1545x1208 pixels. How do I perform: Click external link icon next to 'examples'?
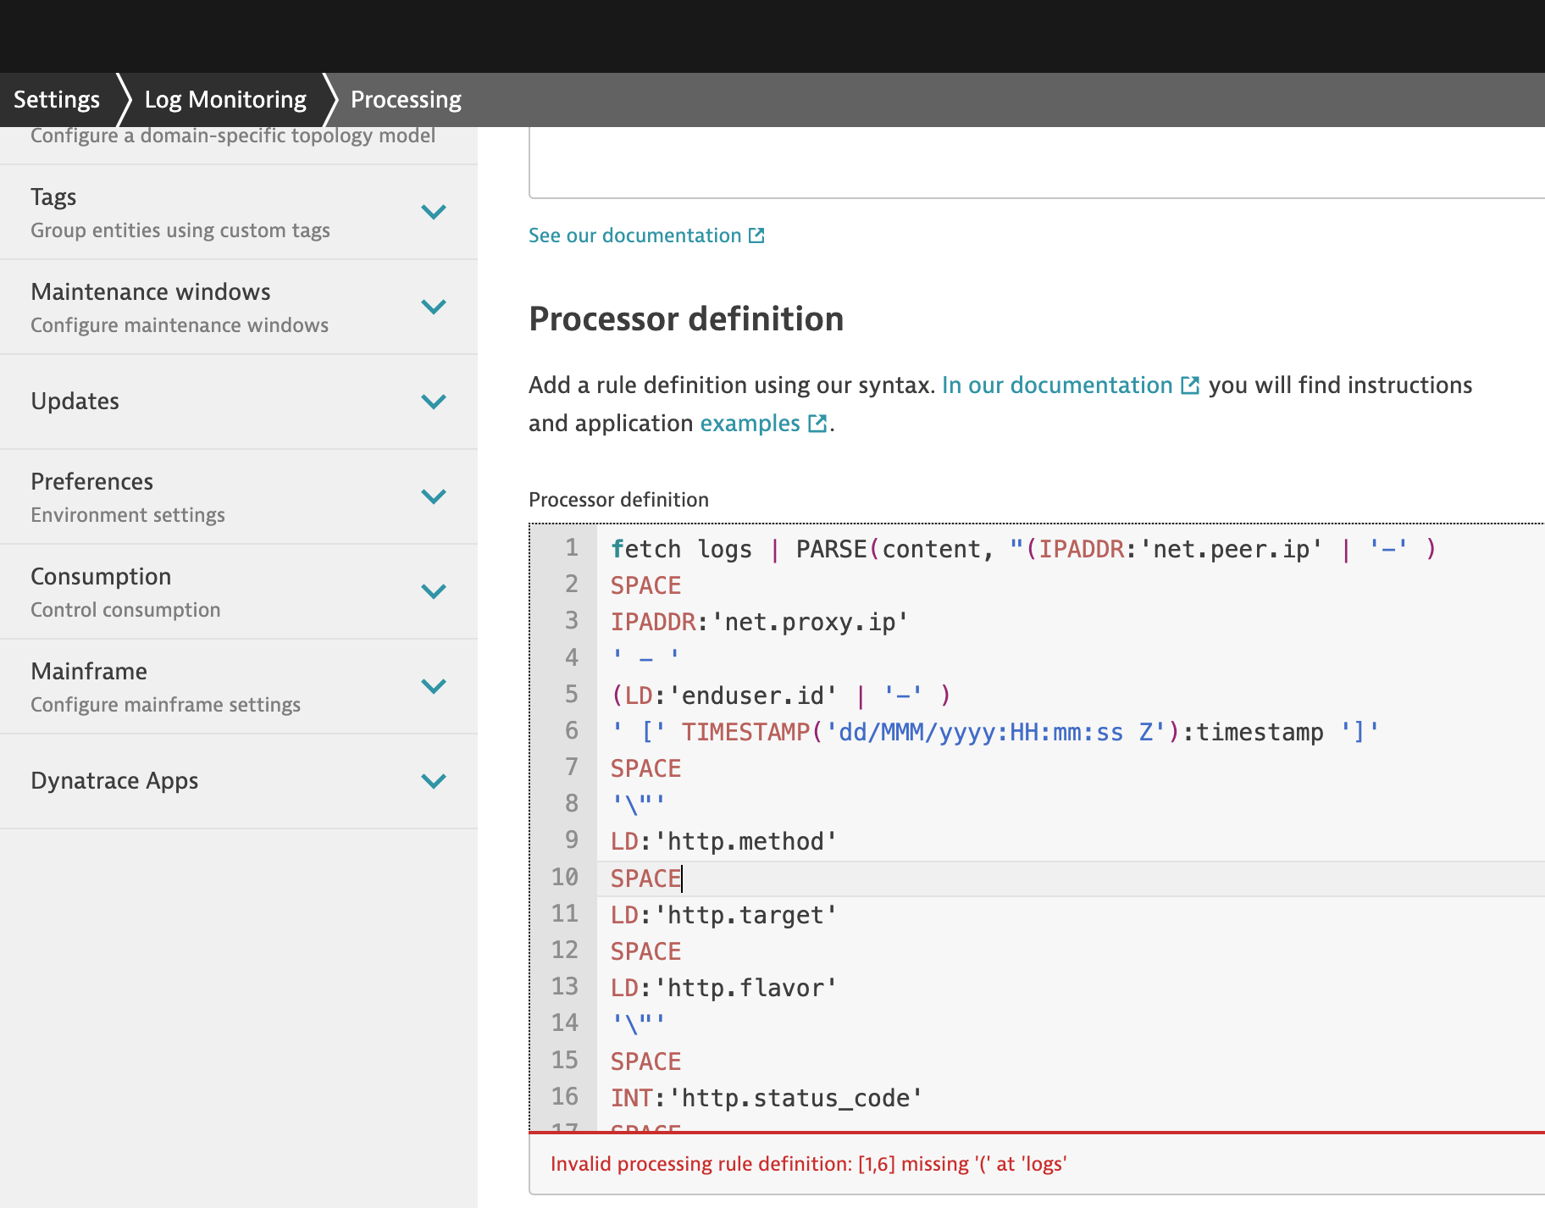pyautogui.click(x=817, y=424)
